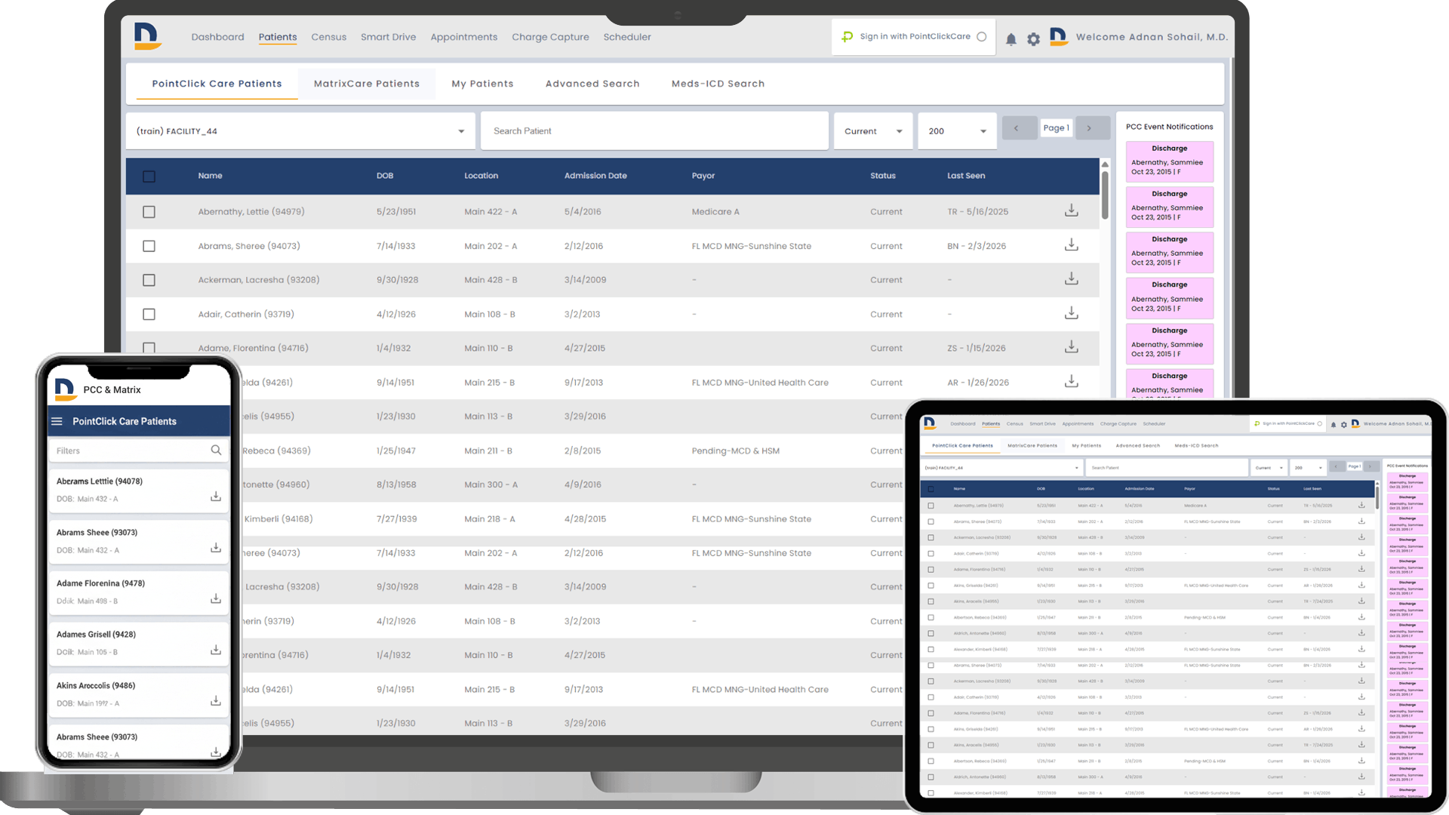Select the Meds-ICD Search tab link
Screen dimensions: 1449x815
717,84
